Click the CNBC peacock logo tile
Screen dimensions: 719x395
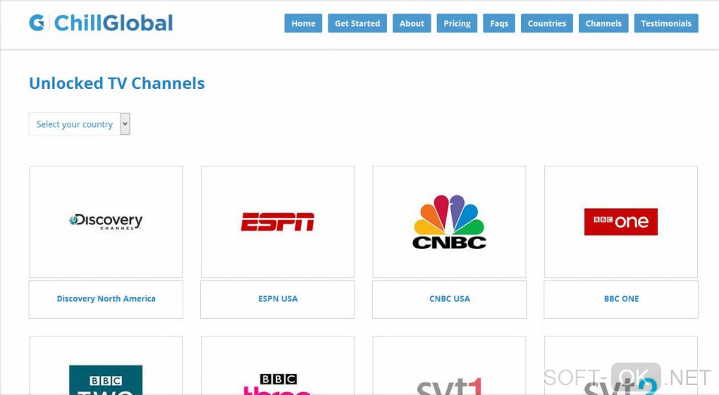450,222
